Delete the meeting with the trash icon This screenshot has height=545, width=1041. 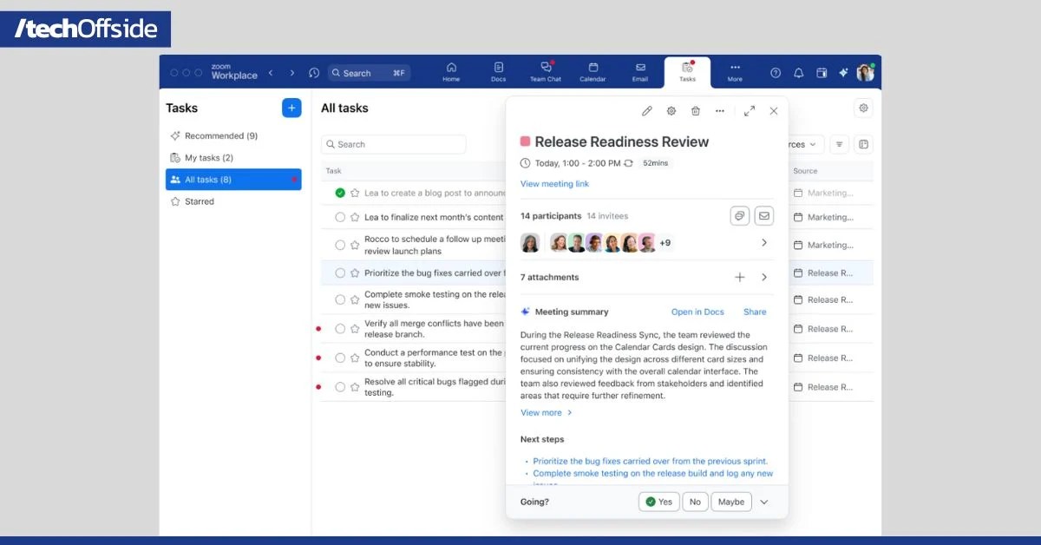[695, 111]
